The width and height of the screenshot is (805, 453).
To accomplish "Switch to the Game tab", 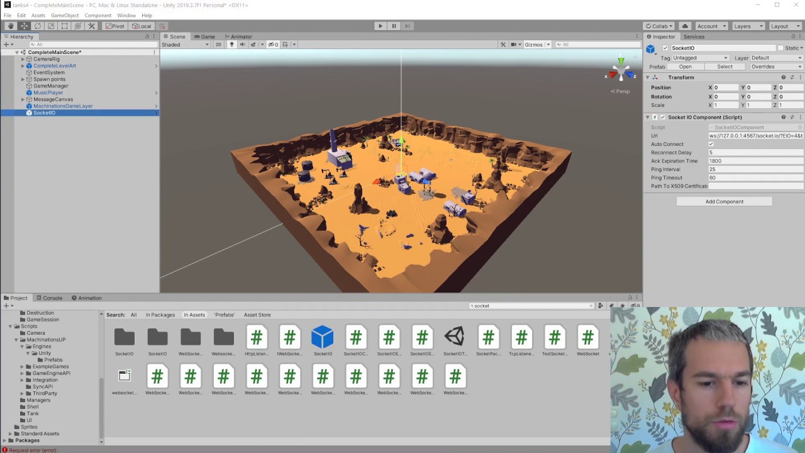I will pos(204,36).
